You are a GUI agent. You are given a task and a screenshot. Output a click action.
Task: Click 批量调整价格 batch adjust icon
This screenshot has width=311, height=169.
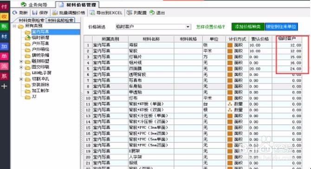tap(55, 13)
